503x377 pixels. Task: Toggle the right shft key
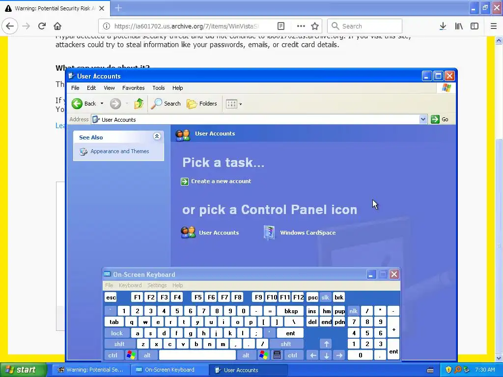point(286,344)
